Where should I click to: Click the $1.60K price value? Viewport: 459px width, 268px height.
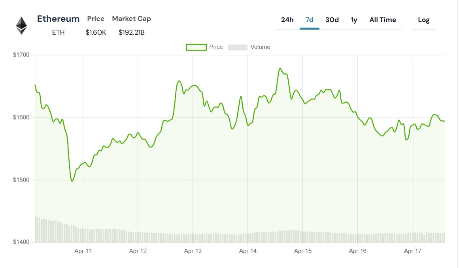[96, 32]
